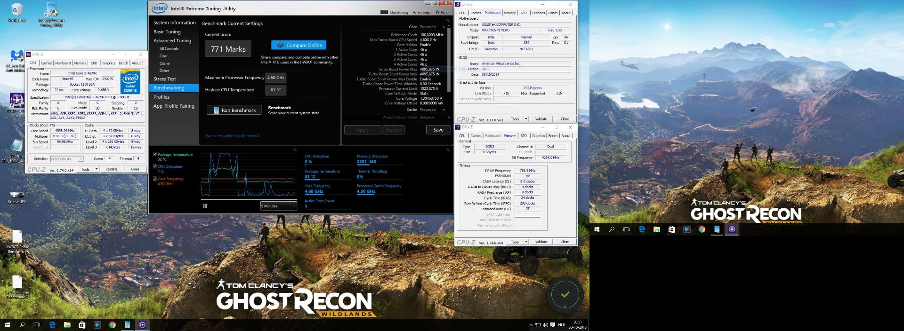Open XTU Help

(442, 12)
